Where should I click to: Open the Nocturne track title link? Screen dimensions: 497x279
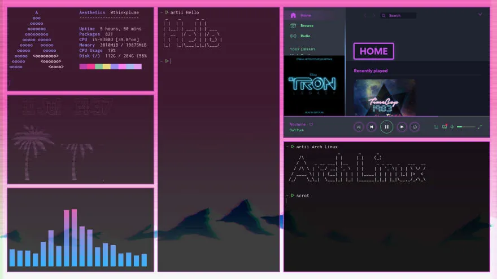click(x=297, y=125)
